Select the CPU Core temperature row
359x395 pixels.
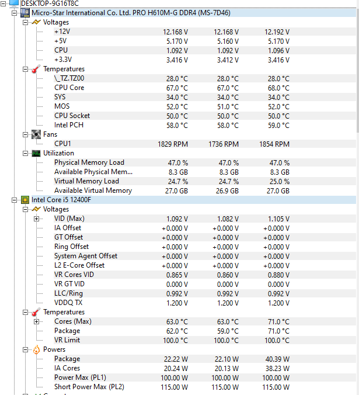click(204, 88)
